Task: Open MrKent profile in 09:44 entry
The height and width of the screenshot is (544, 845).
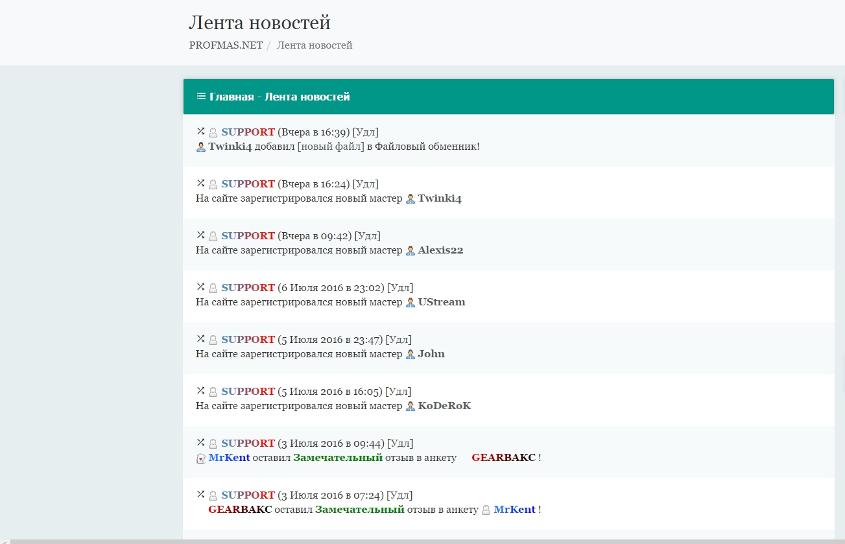Action: [x=229, y=458]
